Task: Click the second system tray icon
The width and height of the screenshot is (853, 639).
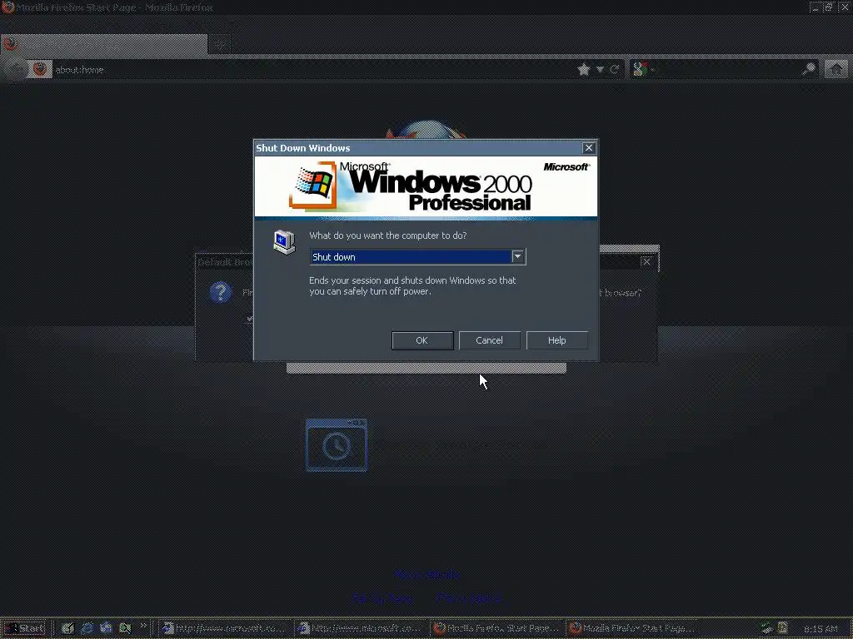Action: pos(783,628)
